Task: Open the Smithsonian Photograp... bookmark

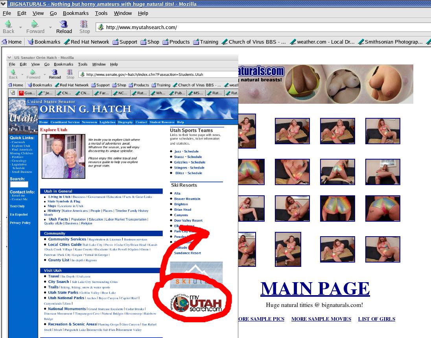Action: pos(390,42)
